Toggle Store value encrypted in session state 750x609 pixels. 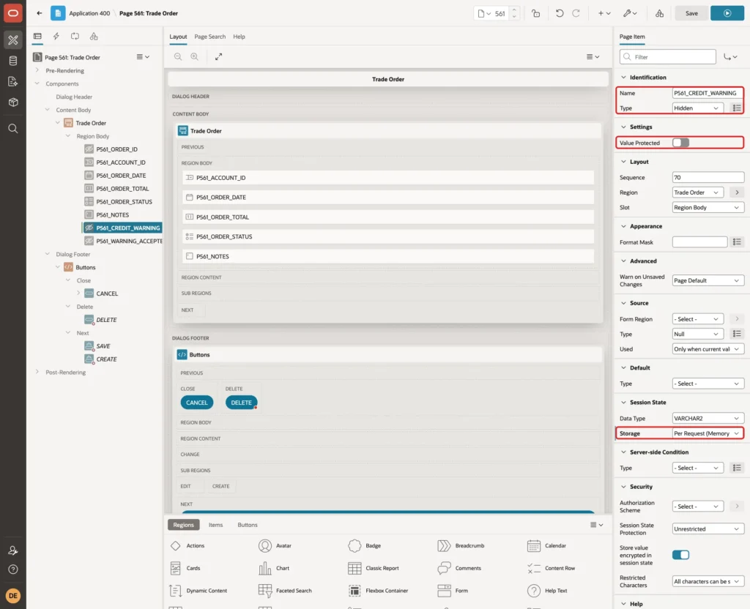coord(680,555)
